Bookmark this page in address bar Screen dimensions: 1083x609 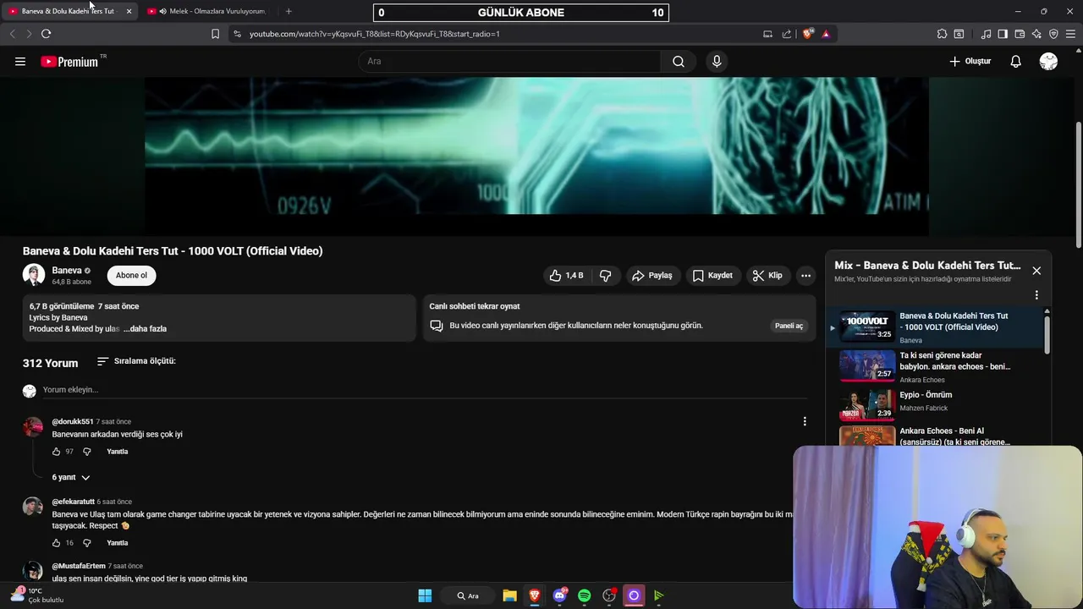(x=215, y=34)
